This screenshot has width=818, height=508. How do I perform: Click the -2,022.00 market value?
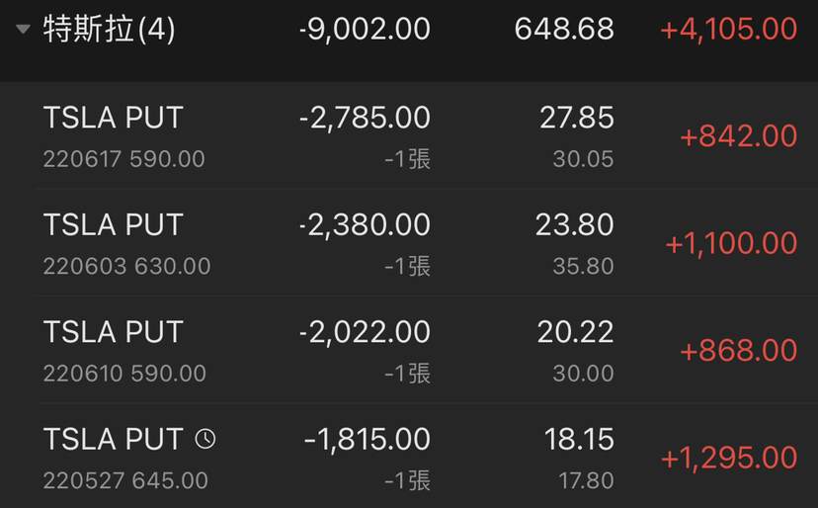tap(365, 332)
